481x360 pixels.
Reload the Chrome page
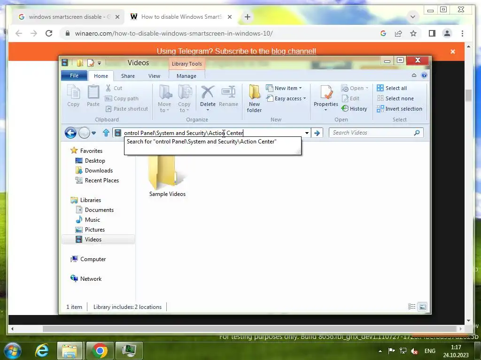pyautogui.click(x=49, y=33)
